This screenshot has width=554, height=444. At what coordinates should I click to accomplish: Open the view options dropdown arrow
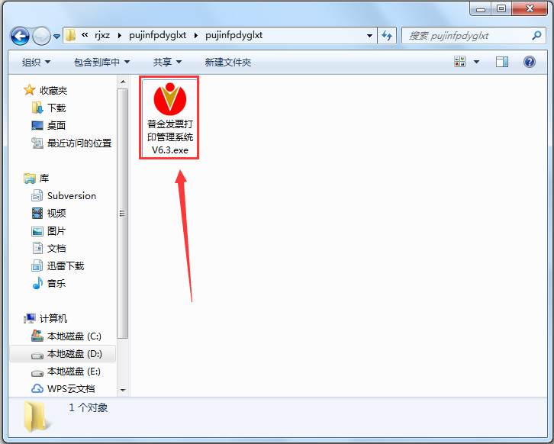point(476,62)
